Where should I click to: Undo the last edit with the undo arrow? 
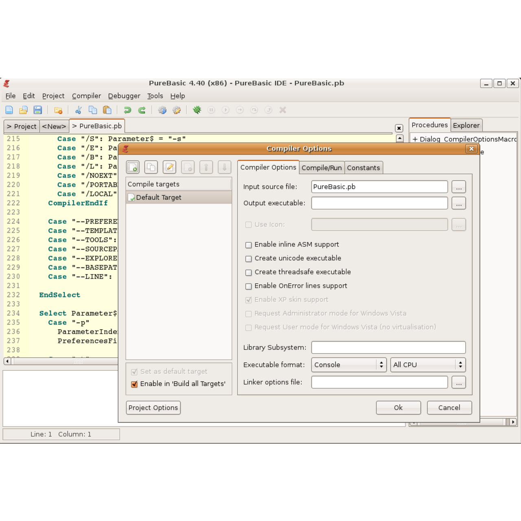[x=127, y=110]
